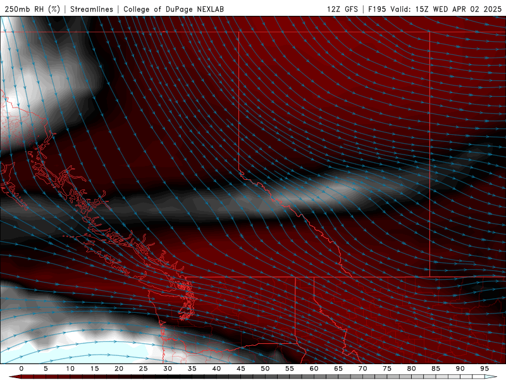Click the '90' colorbar scale label
The image size is (506, 380).
[460, 369]
